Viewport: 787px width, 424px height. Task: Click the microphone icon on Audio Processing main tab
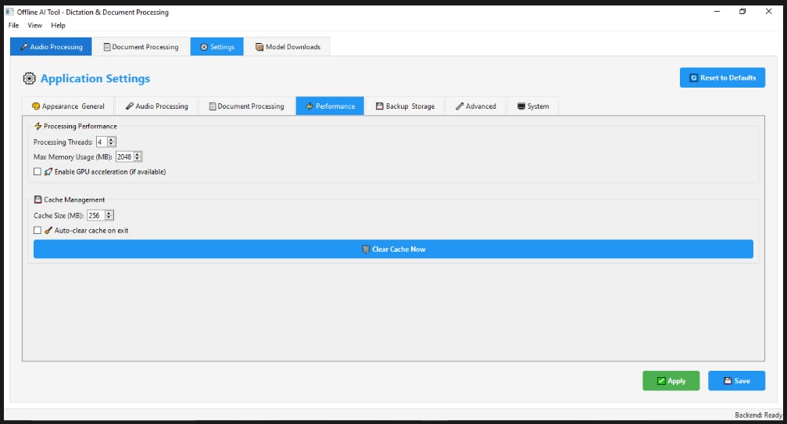click(23, 47)
